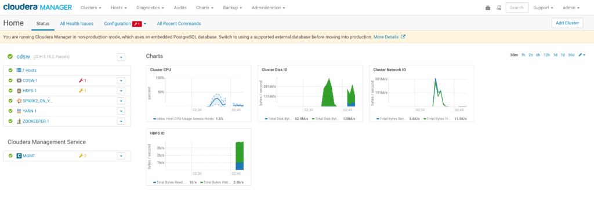The height and width of the screenshot is (210, 594).
Task: Click into the Search field
Action: pos(517,8)
